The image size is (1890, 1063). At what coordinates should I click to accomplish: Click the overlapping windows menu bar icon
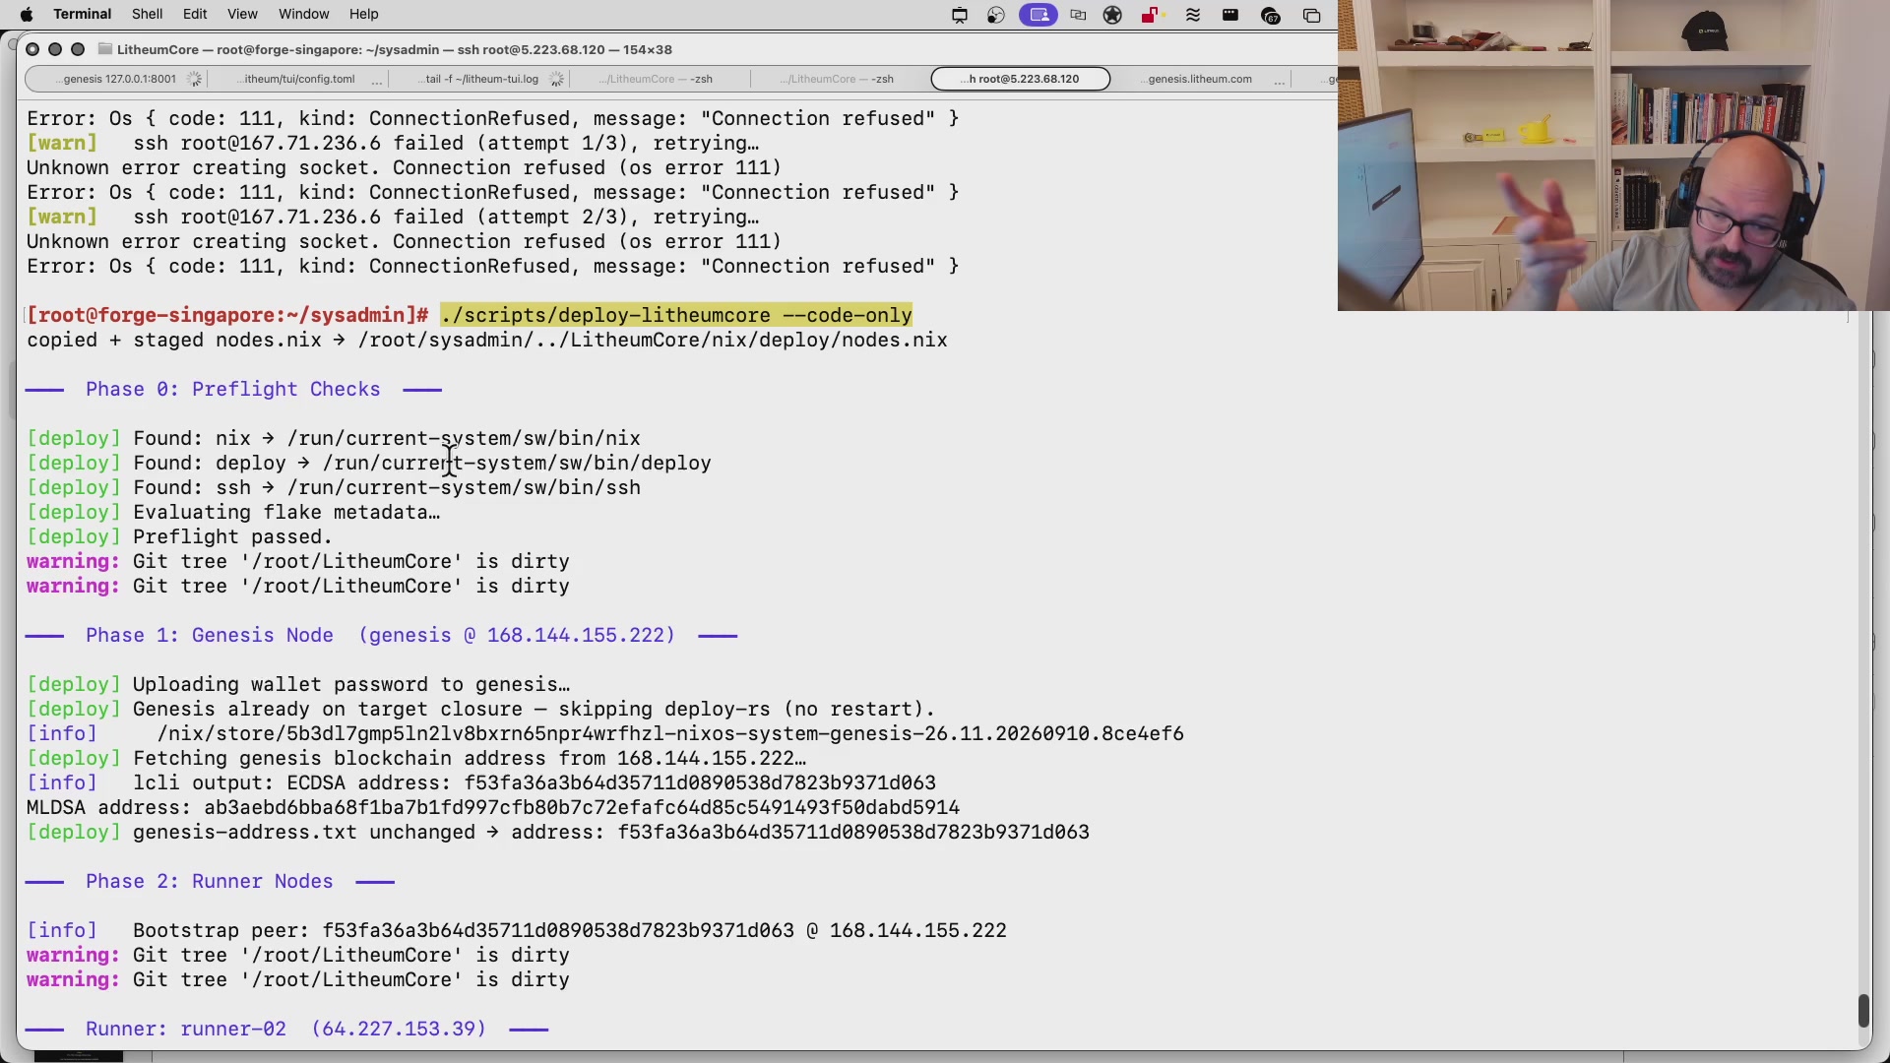point(1311,15)
